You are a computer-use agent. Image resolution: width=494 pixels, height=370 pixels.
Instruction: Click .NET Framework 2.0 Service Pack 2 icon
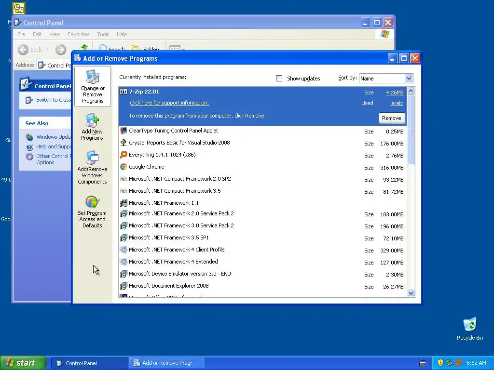(x=123, y=213)
